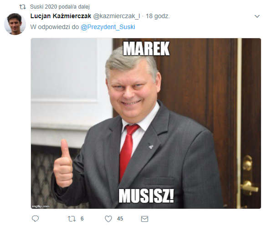The height and width of the screenshot is (226, 266).
Task: Click the like count 45
Action: (120, 219)
